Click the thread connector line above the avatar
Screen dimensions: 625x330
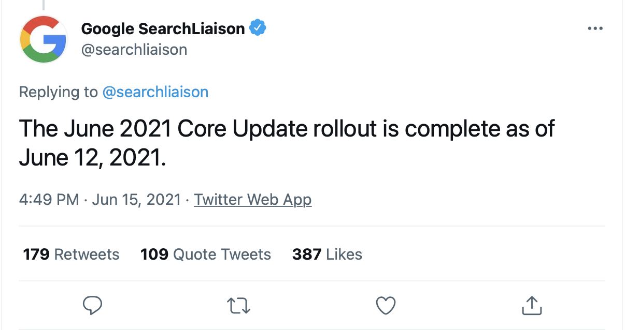pyautogui.click(x=44, y=5)
